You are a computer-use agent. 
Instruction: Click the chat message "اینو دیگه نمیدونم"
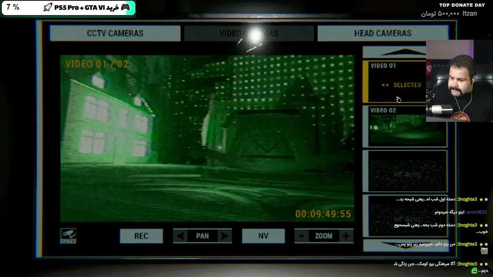[449, 212]
